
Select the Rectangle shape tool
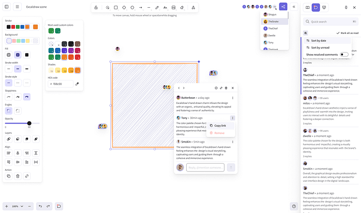pos(116,8)
